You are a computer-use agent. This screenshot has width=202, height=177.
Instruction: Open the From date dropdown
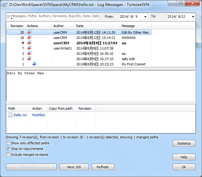pos(145,17)
